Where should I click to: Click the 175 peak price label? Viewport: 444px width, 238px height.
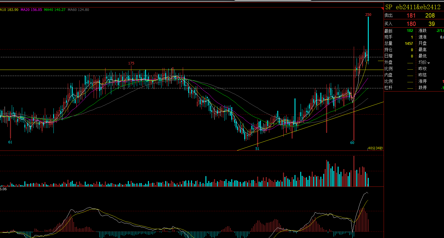(131, 63)
